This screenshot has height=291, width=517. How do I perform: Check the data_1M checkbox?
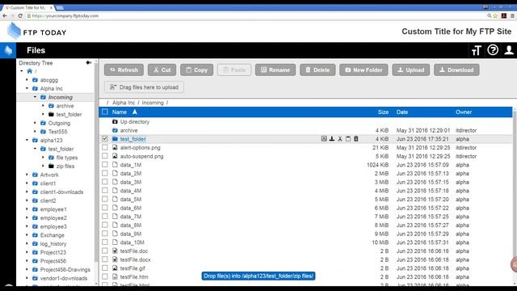tap(105, 165)
